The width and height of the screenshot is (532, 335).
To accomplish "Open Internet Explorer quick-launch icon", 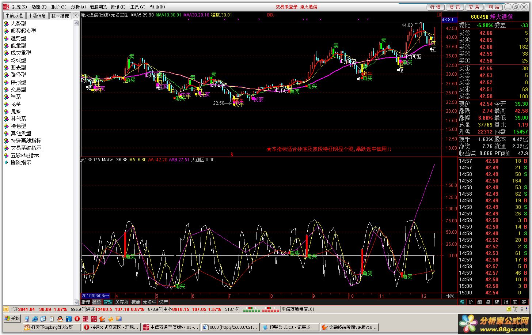I will coord(35,319).
